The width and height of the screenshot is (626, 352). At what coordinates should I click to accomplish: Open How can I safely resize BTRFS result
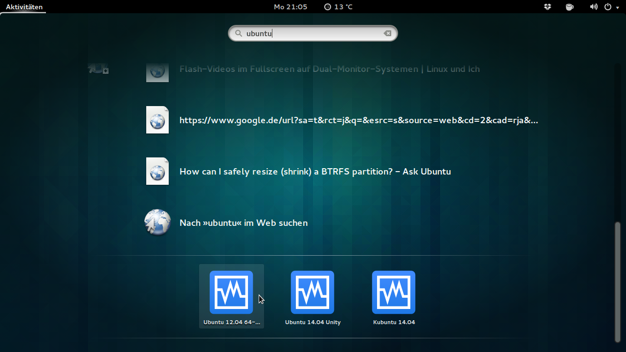coord(315,172)
